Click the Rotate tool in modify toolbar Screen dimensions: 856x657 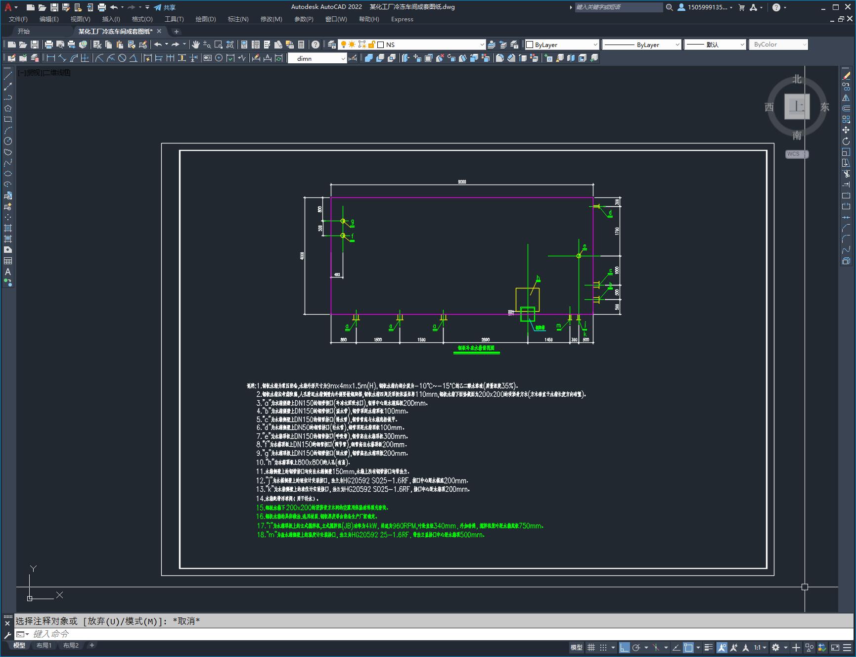pos(846,141)
